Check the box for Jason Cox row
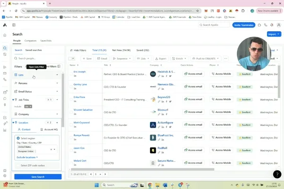Screen dimensions: 284x189 pyautogui.click(x=71, y=150)
